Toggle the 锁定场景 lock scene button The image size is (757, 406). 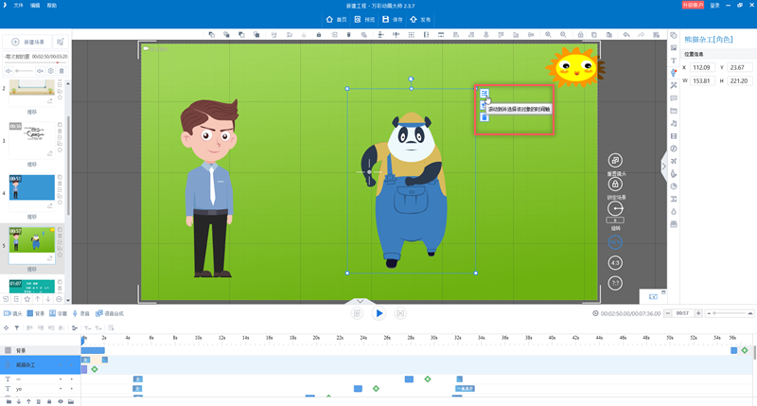pyautogui.click(x=615, y=184)
